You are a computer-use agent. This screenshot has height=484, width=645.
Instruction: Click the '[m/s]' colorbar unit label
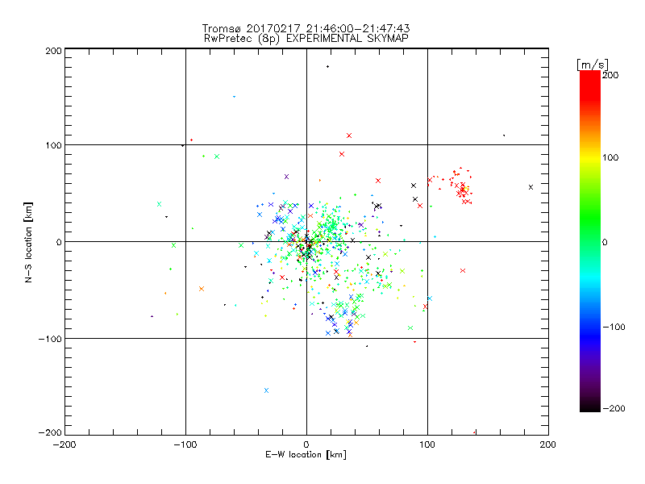point(592,65)
